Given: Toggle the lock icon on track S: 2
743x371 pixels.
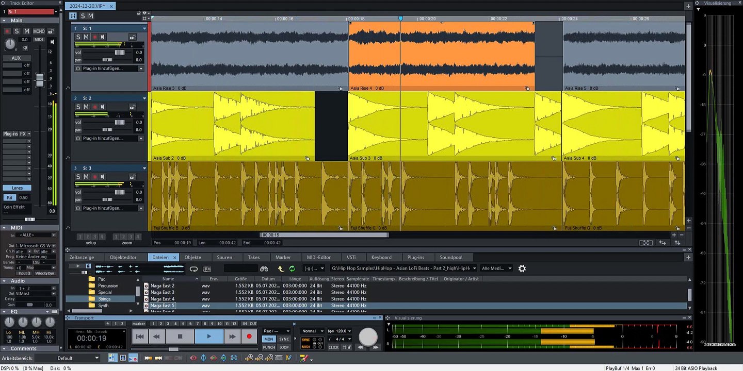Looking at the screenshot, I should click(132, 107).
